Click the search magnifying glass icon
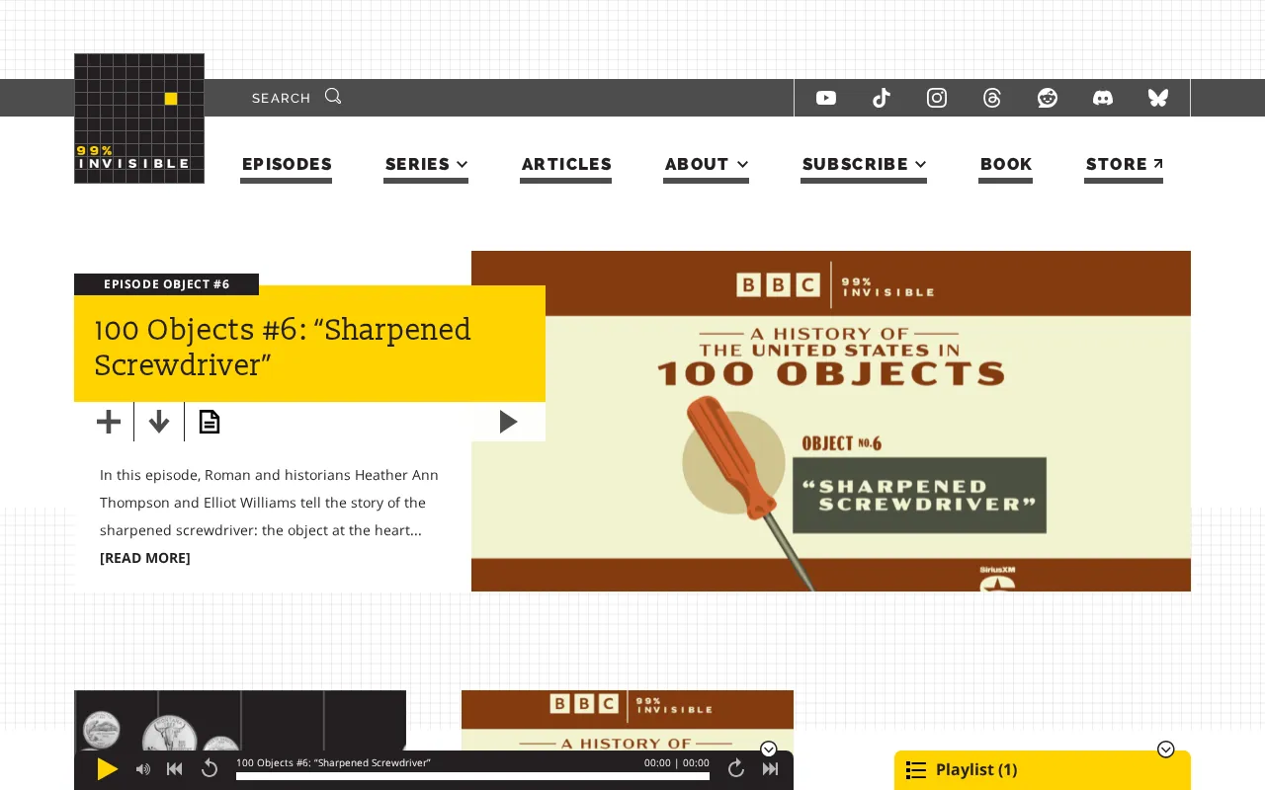Viewport: 1265px width, 790px height. point(333,96)
